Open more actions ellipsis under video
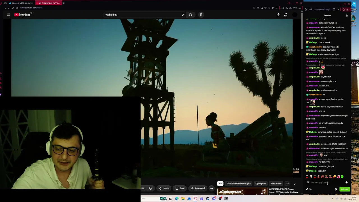 point(212,189)
